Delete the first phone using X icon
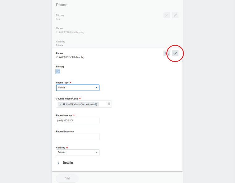 coord(167,15)
